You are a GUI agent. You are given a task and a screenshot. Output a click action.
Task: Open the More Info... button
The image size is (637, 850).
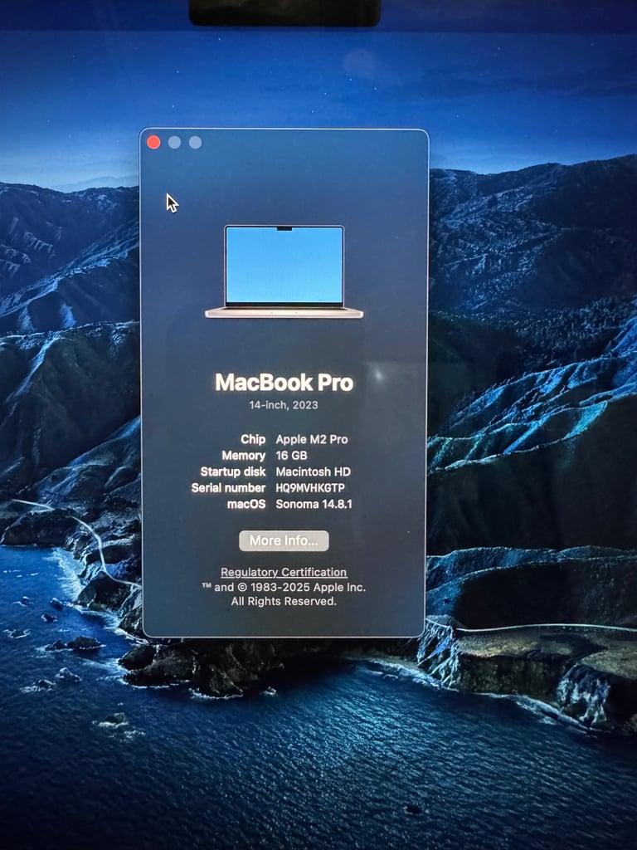(x=284, y=540)
